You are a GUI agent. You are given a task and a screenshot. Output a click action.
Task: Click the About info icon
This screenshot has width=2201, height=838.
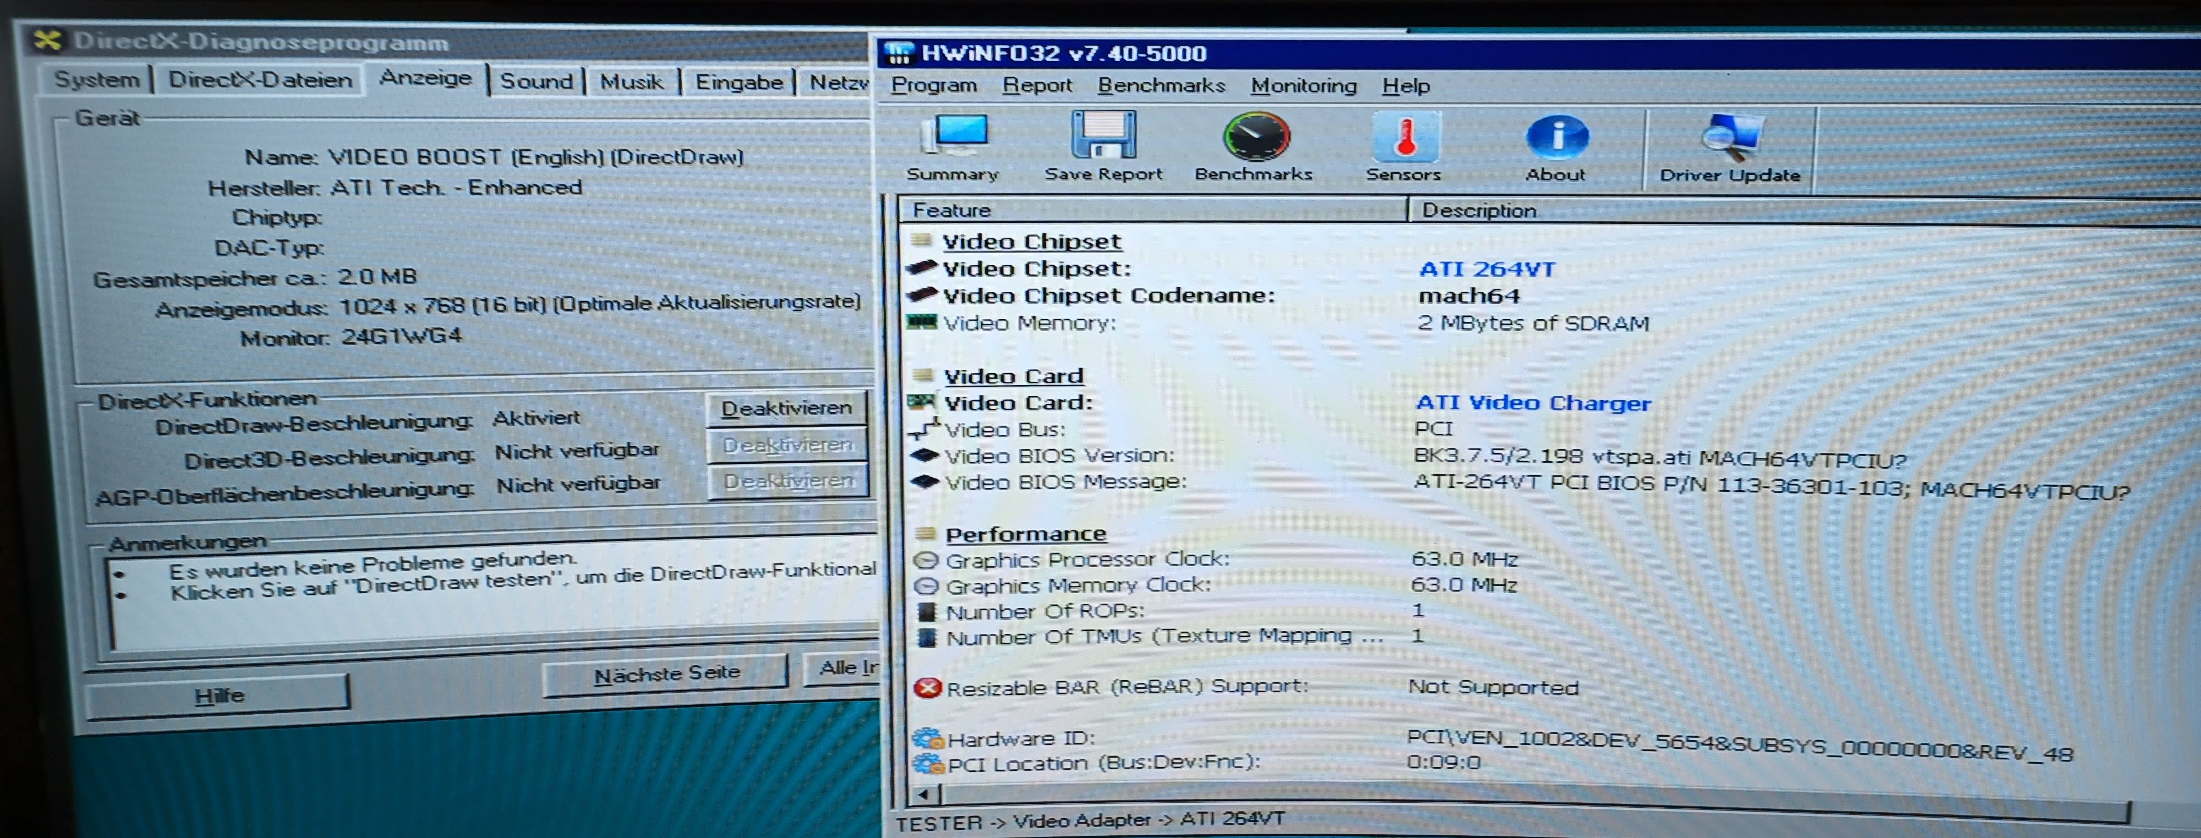coord(1557,149)
